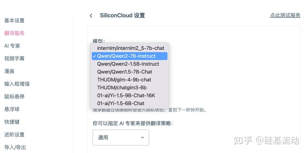Select 01-ai/Yi-1.5-9B-Chat-16K model
This screenshot has height=153, width=307.
126,95
